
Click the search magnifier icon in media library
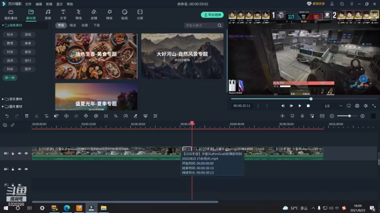219,26
